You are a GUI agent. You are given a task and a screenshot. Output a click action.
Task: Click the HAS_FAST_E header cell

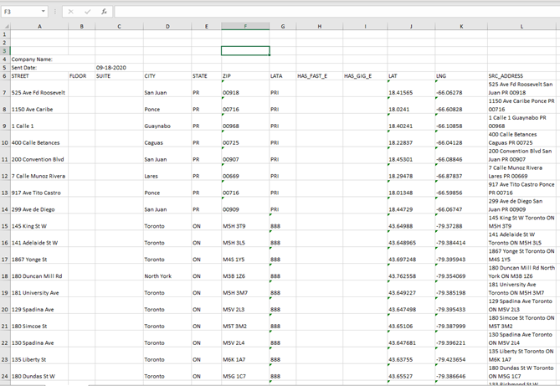click(x=319, y=76)
